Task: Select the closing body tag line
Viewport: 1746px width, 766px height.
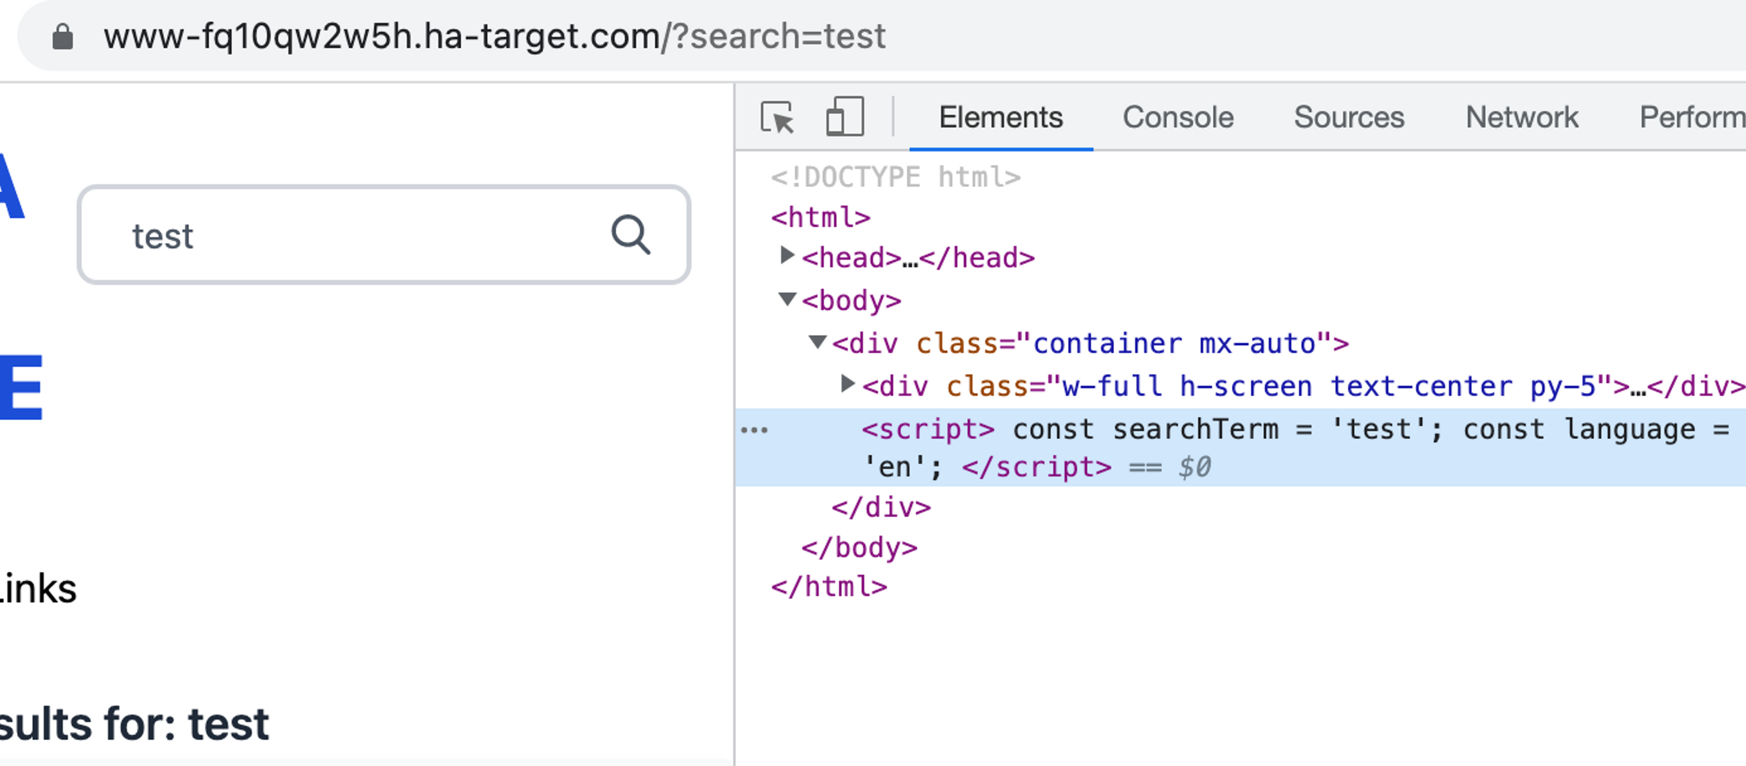Action: 859,548
